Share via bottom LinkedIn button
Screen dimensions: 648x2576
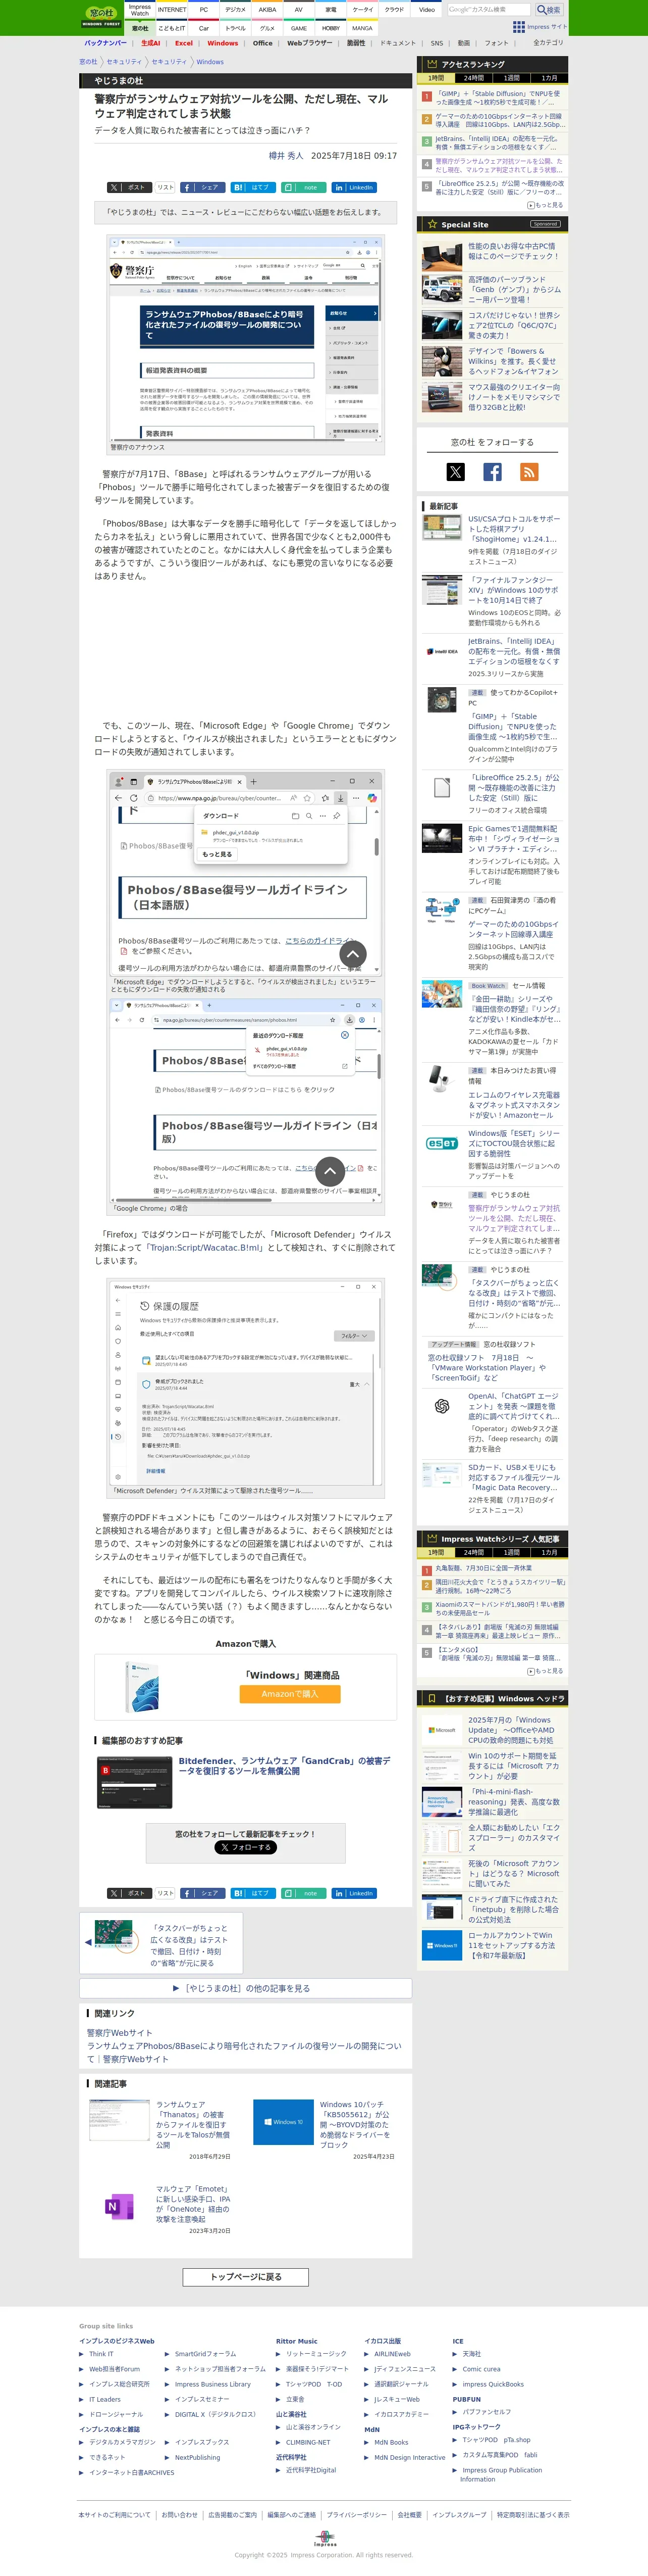[353, 1893]
